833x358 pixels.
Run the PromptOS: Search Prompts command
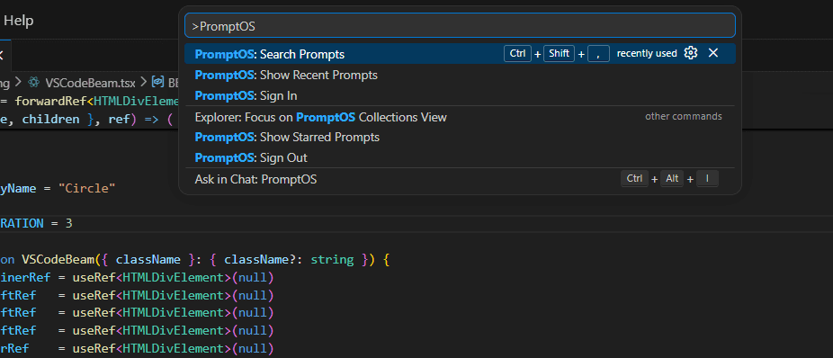[460, 54]
